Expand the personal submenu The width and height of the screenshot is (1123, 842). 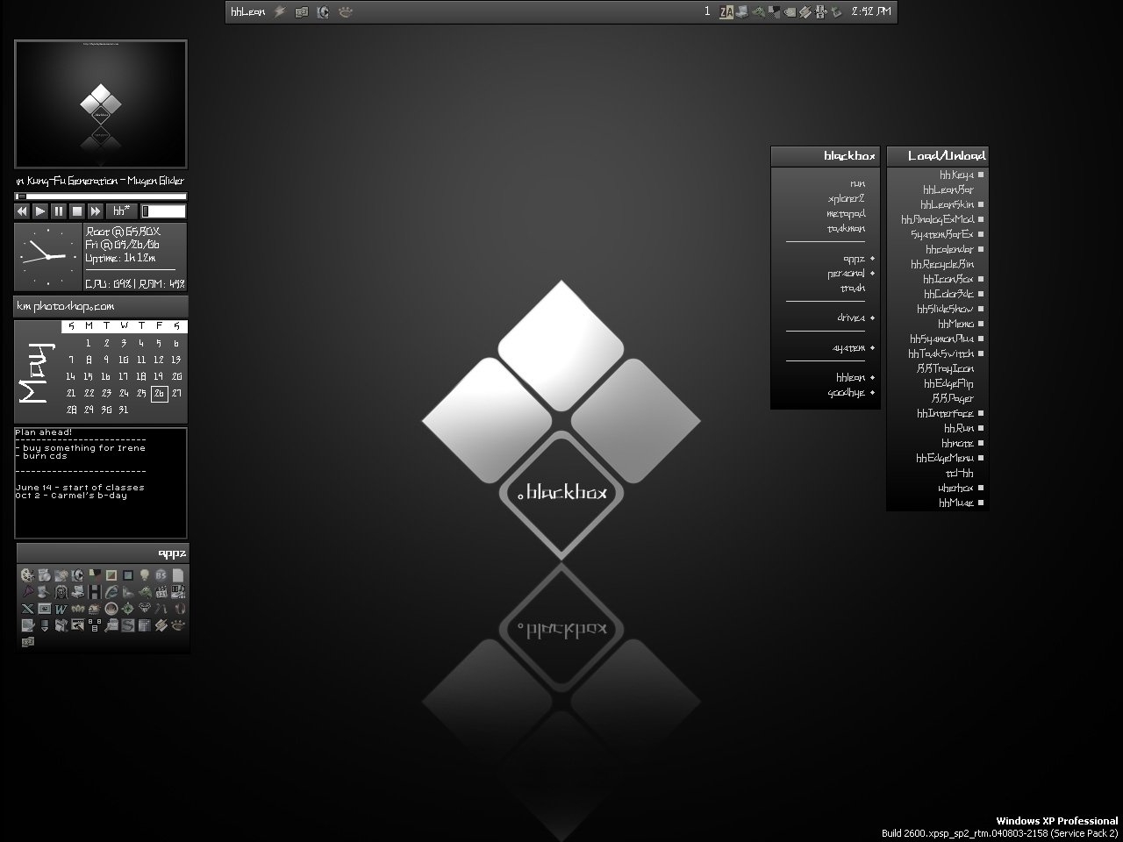[826, 274]
